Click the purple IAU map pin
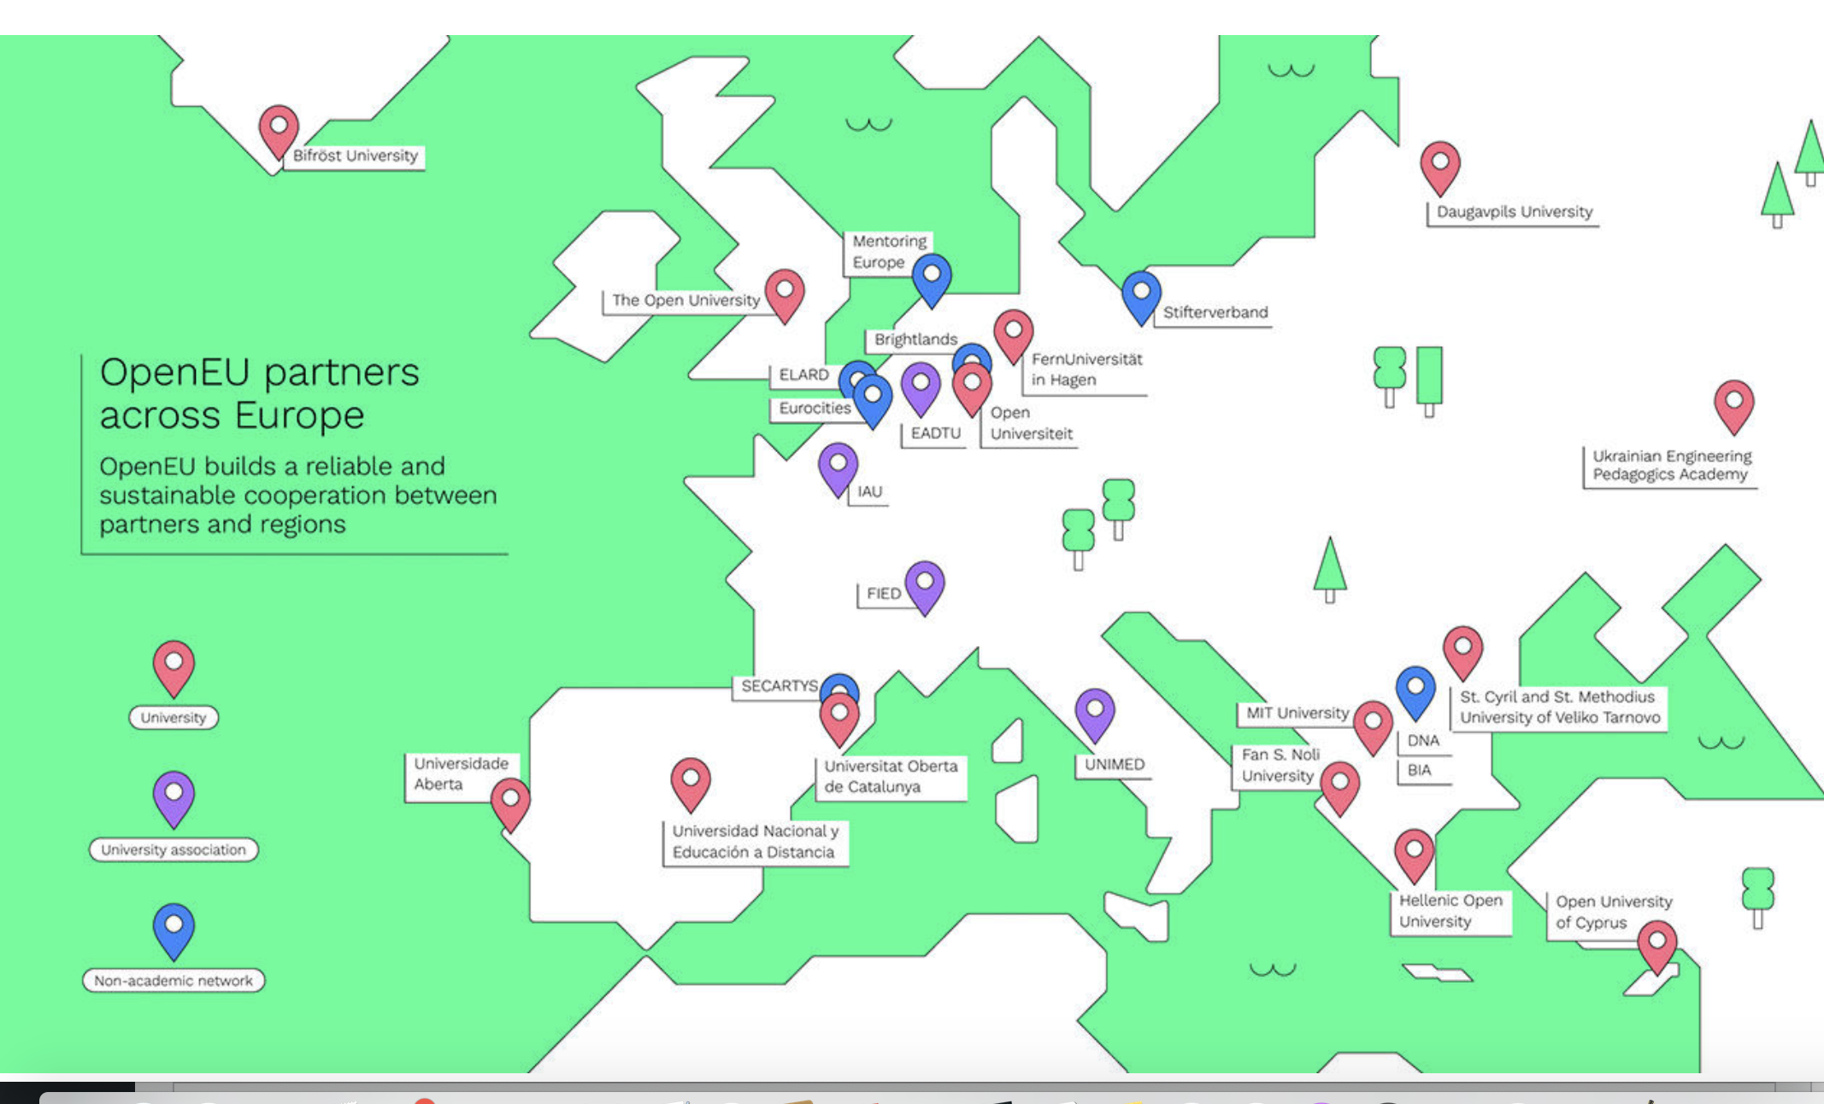 point(838,468)
